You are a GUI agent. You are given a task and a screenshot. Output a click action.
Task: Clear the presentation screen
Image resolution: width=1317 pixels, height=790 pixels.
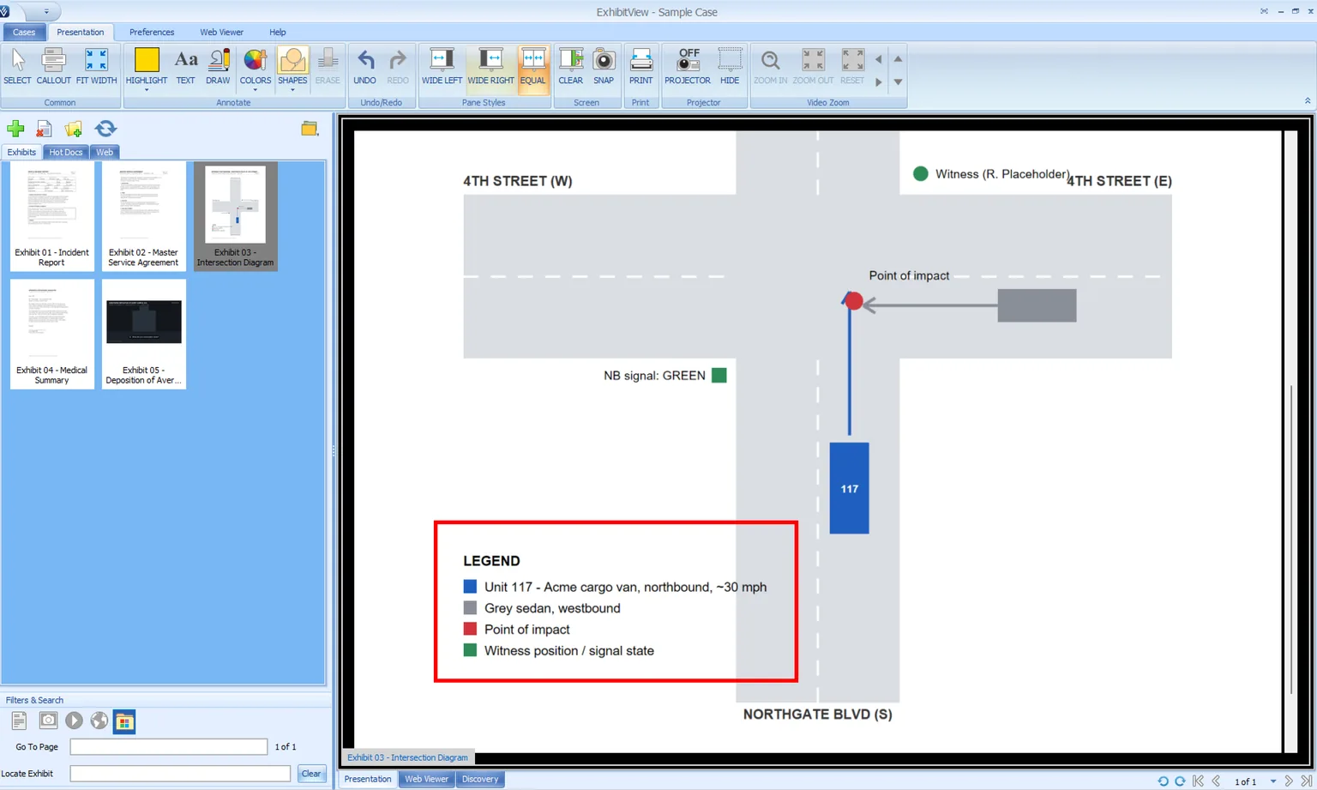[x=570, y=66]
